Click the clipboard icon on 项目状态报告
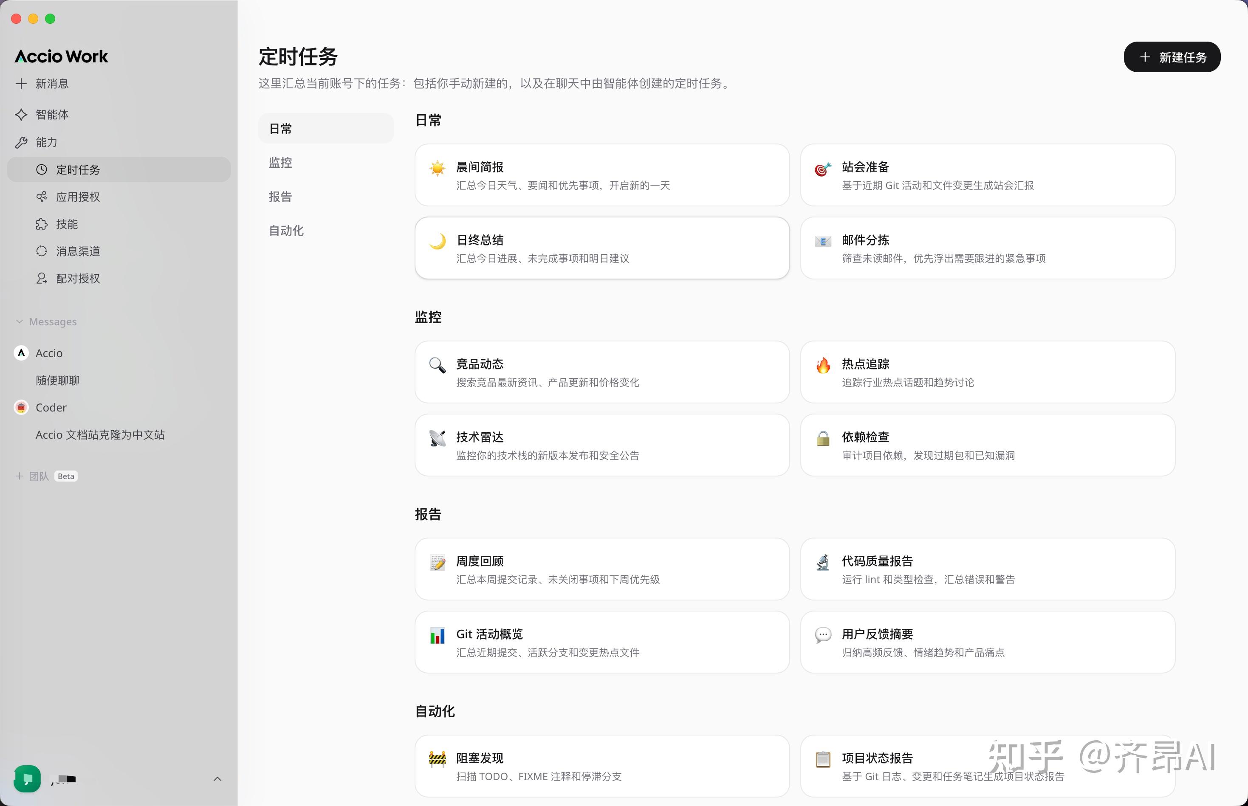1248x806 pixels. click(823, 759)
